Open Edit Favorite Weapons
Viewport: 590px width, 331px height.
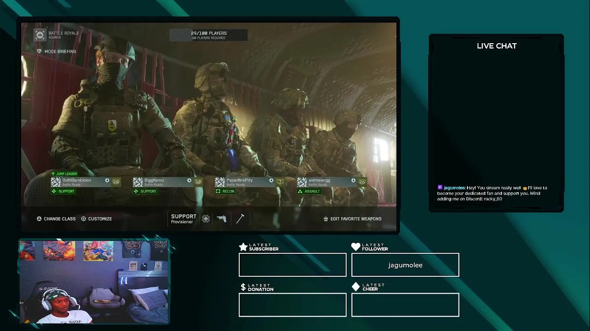point(352,219)
